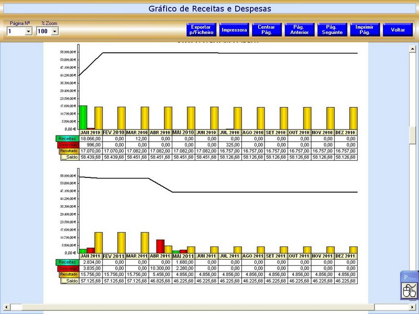
Task: Go to previous page with Pág. Anterior
Action: point(300,30)
